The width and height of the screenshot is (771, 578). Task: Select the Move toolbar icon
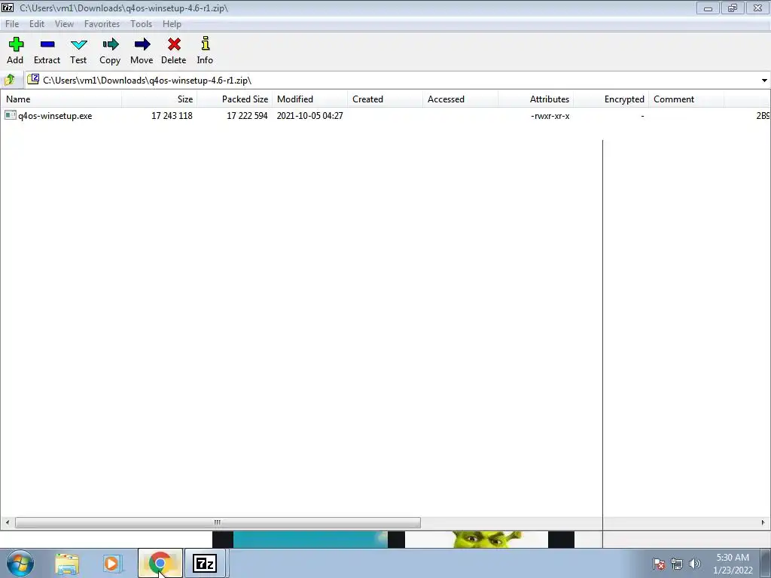click(142, 44)
